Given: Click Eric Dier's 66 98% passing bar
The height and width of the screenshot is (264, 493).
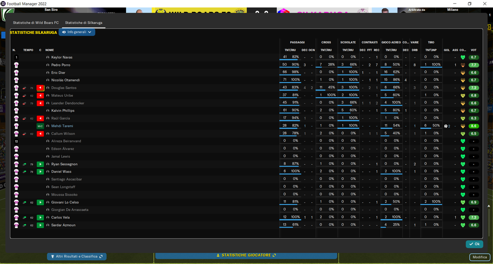Looking at the screenshot, I should (x=290, y=72).
